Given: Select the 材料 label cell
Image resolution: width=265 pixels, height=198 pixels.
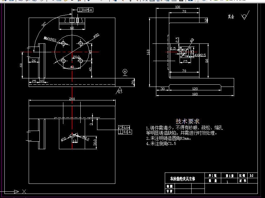Looking at the screenshot, I should 243,181.
